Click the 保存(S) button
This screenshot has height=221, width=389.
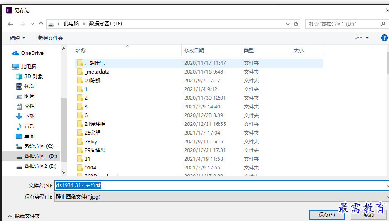click(x=327, y=214)
